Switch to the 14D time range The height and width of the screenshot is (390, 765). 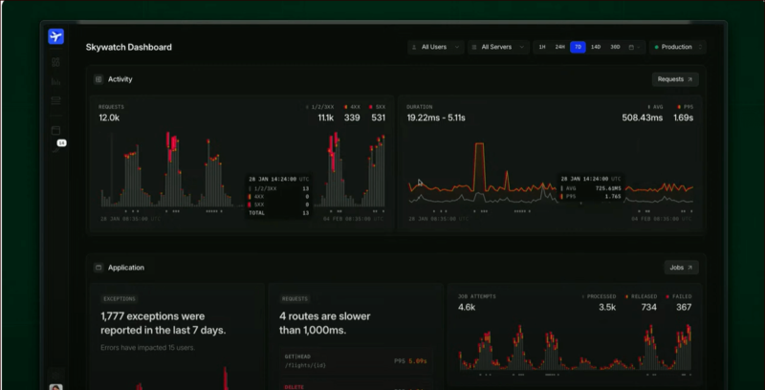pos(595,47)
